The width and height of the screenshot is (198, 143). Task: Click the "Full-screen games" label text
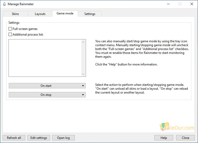(25, 29)
